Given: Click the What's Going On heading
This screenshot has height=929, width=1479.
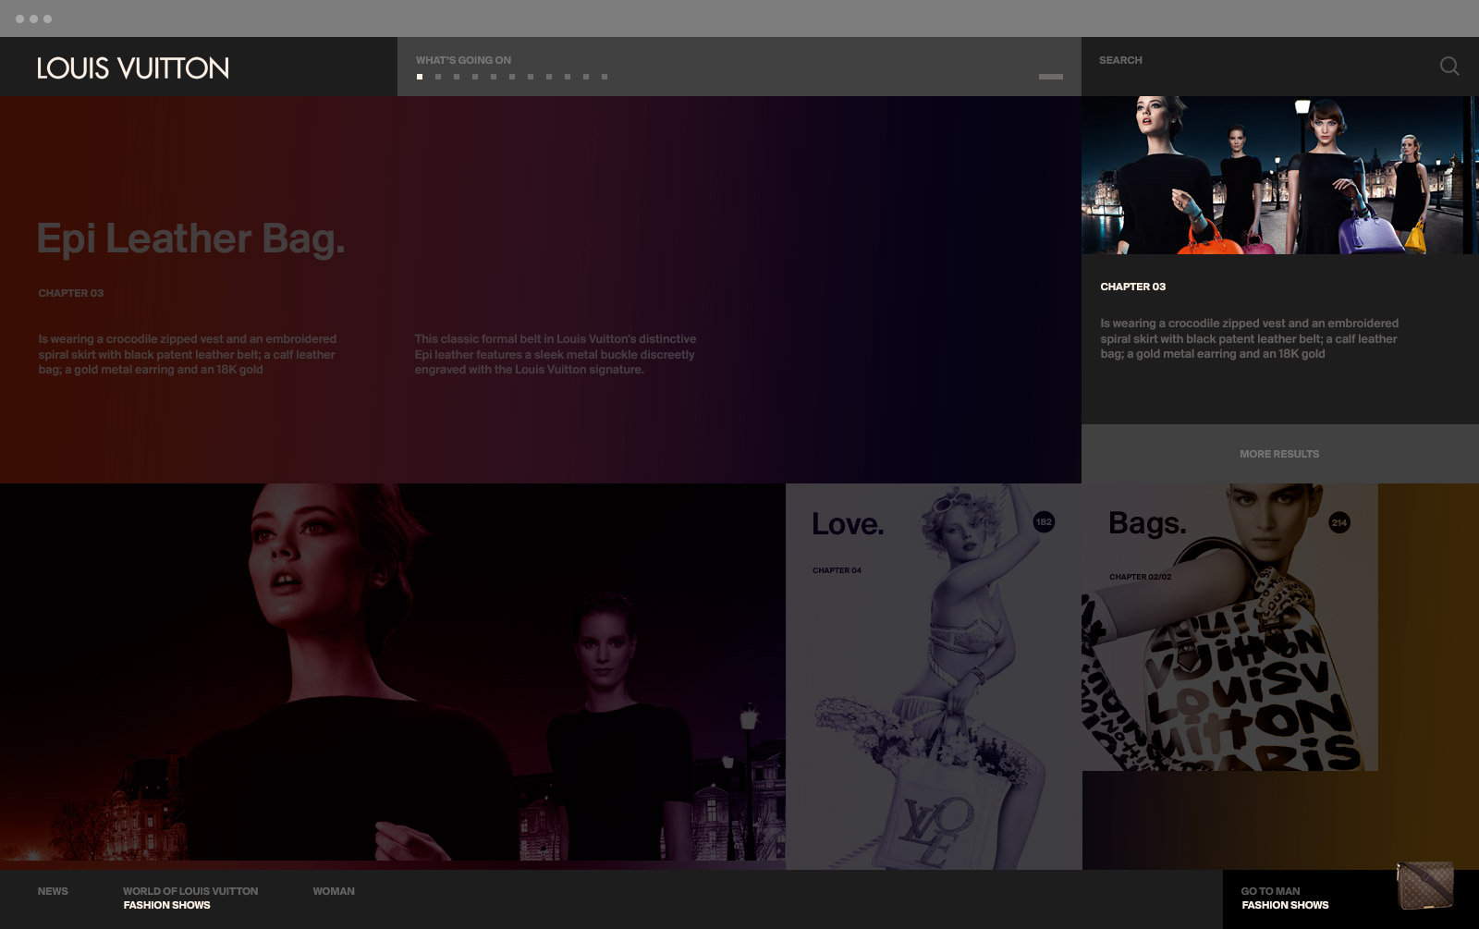Looking at the screenshot, I should point(463,60).
